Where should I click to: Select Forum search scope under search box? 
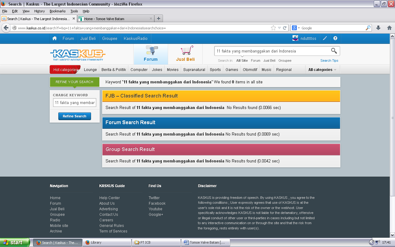[256, 61]
